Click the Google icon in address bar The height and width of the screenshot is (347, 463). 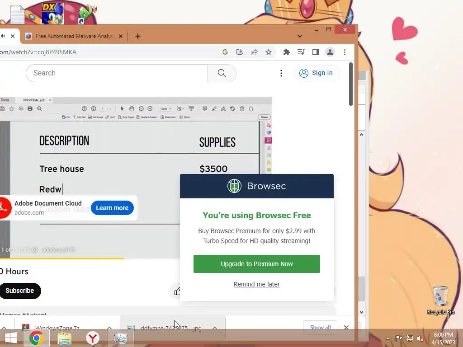[x=225, y=52]
